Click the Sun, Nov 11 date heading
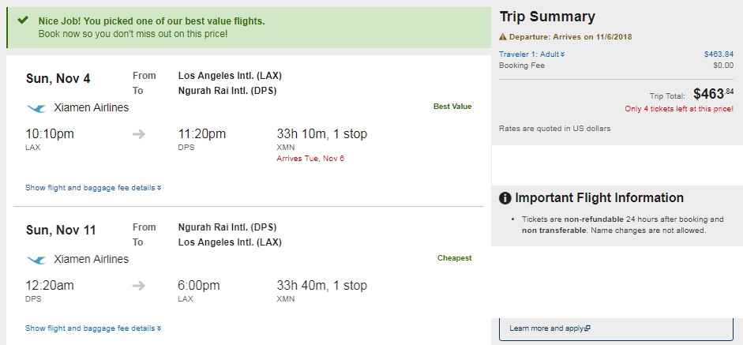This screenshot has height=345, width=743. point(61,230)
